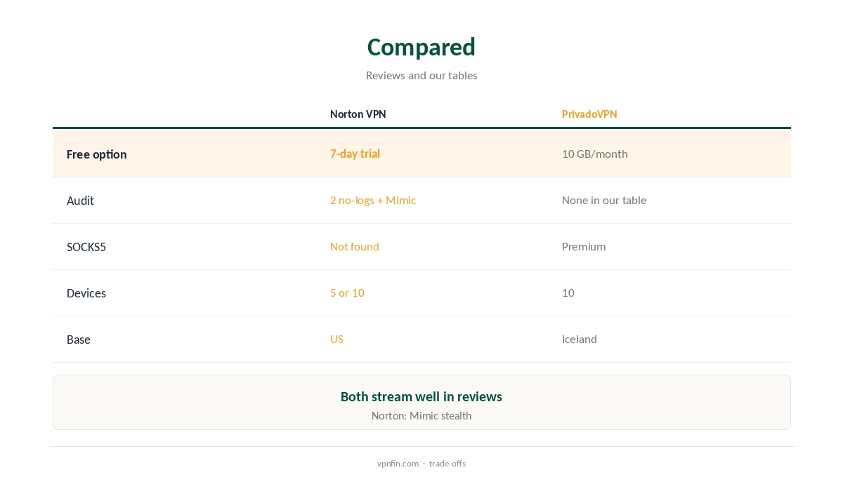Click the 'None in our table' cell
The image size is (843, 477).
(x=604, y=200)
